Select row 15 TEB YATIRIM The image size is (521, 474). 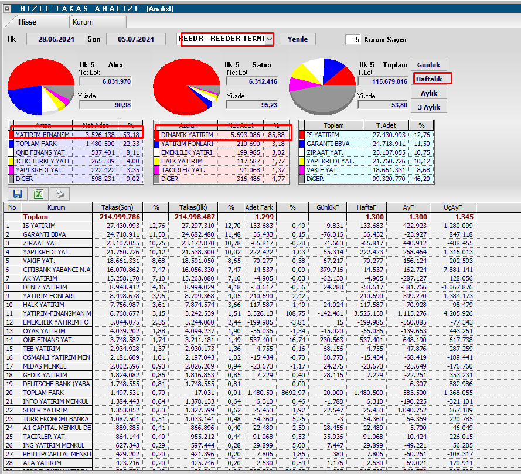[240, 349]
